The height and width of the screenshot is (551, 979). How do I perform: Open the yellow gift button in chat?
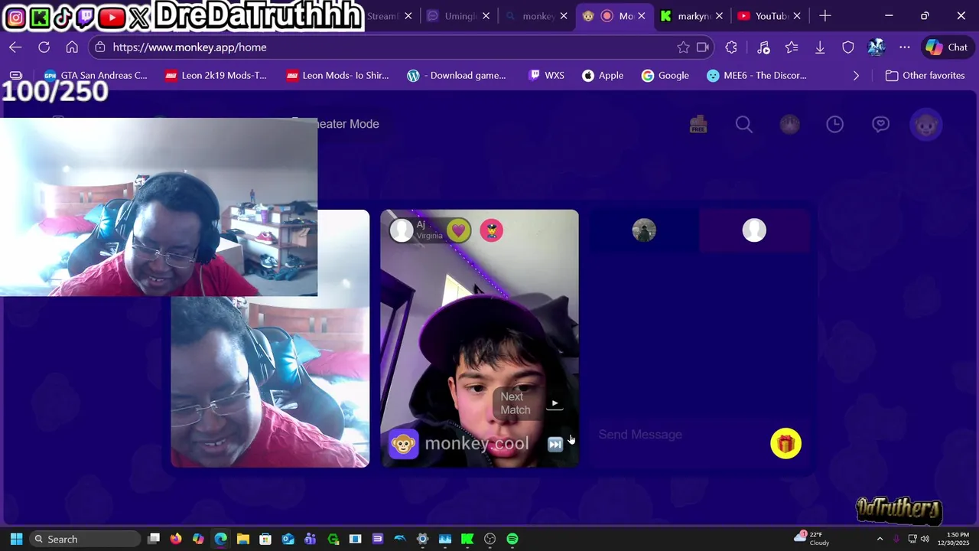[x=785, y=444]
